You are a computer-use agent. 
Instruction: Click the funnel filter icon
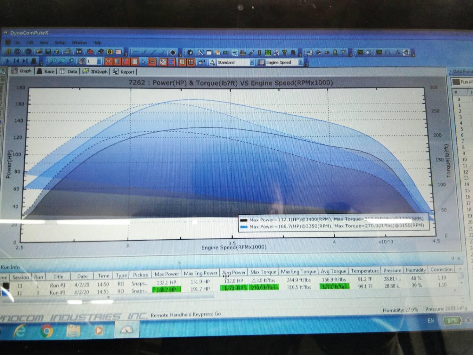click(x=343, y=53)
